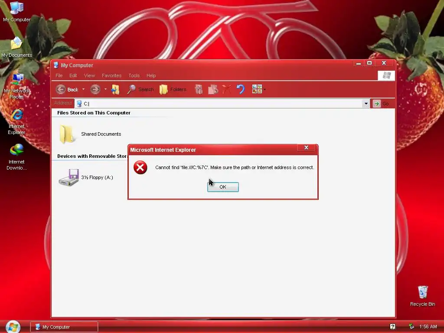
Task: Click the red error X icon in dialog
Action: click(x=140, y=167)
